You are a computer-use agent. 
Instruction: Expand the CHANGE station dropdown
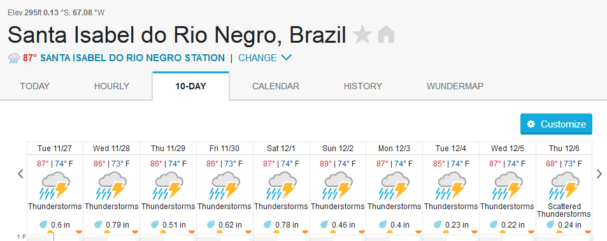[x=265, y=58]
